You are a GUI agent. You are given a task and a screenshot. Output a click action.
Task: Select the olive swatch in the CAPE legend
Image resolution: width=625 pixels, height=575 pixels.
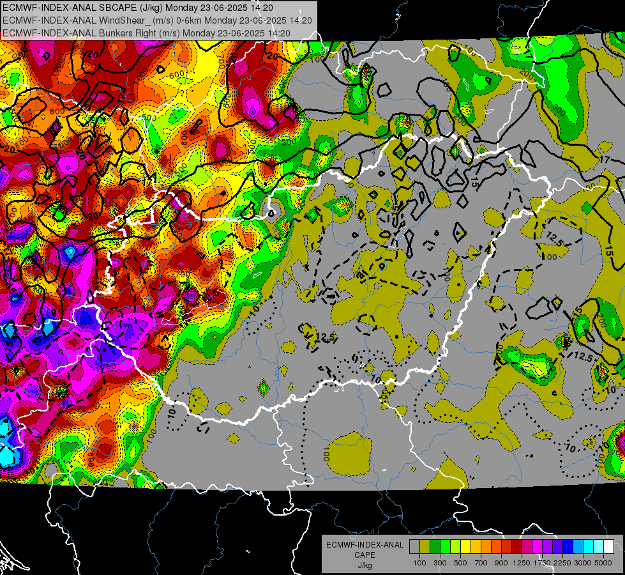coord(425,547)
